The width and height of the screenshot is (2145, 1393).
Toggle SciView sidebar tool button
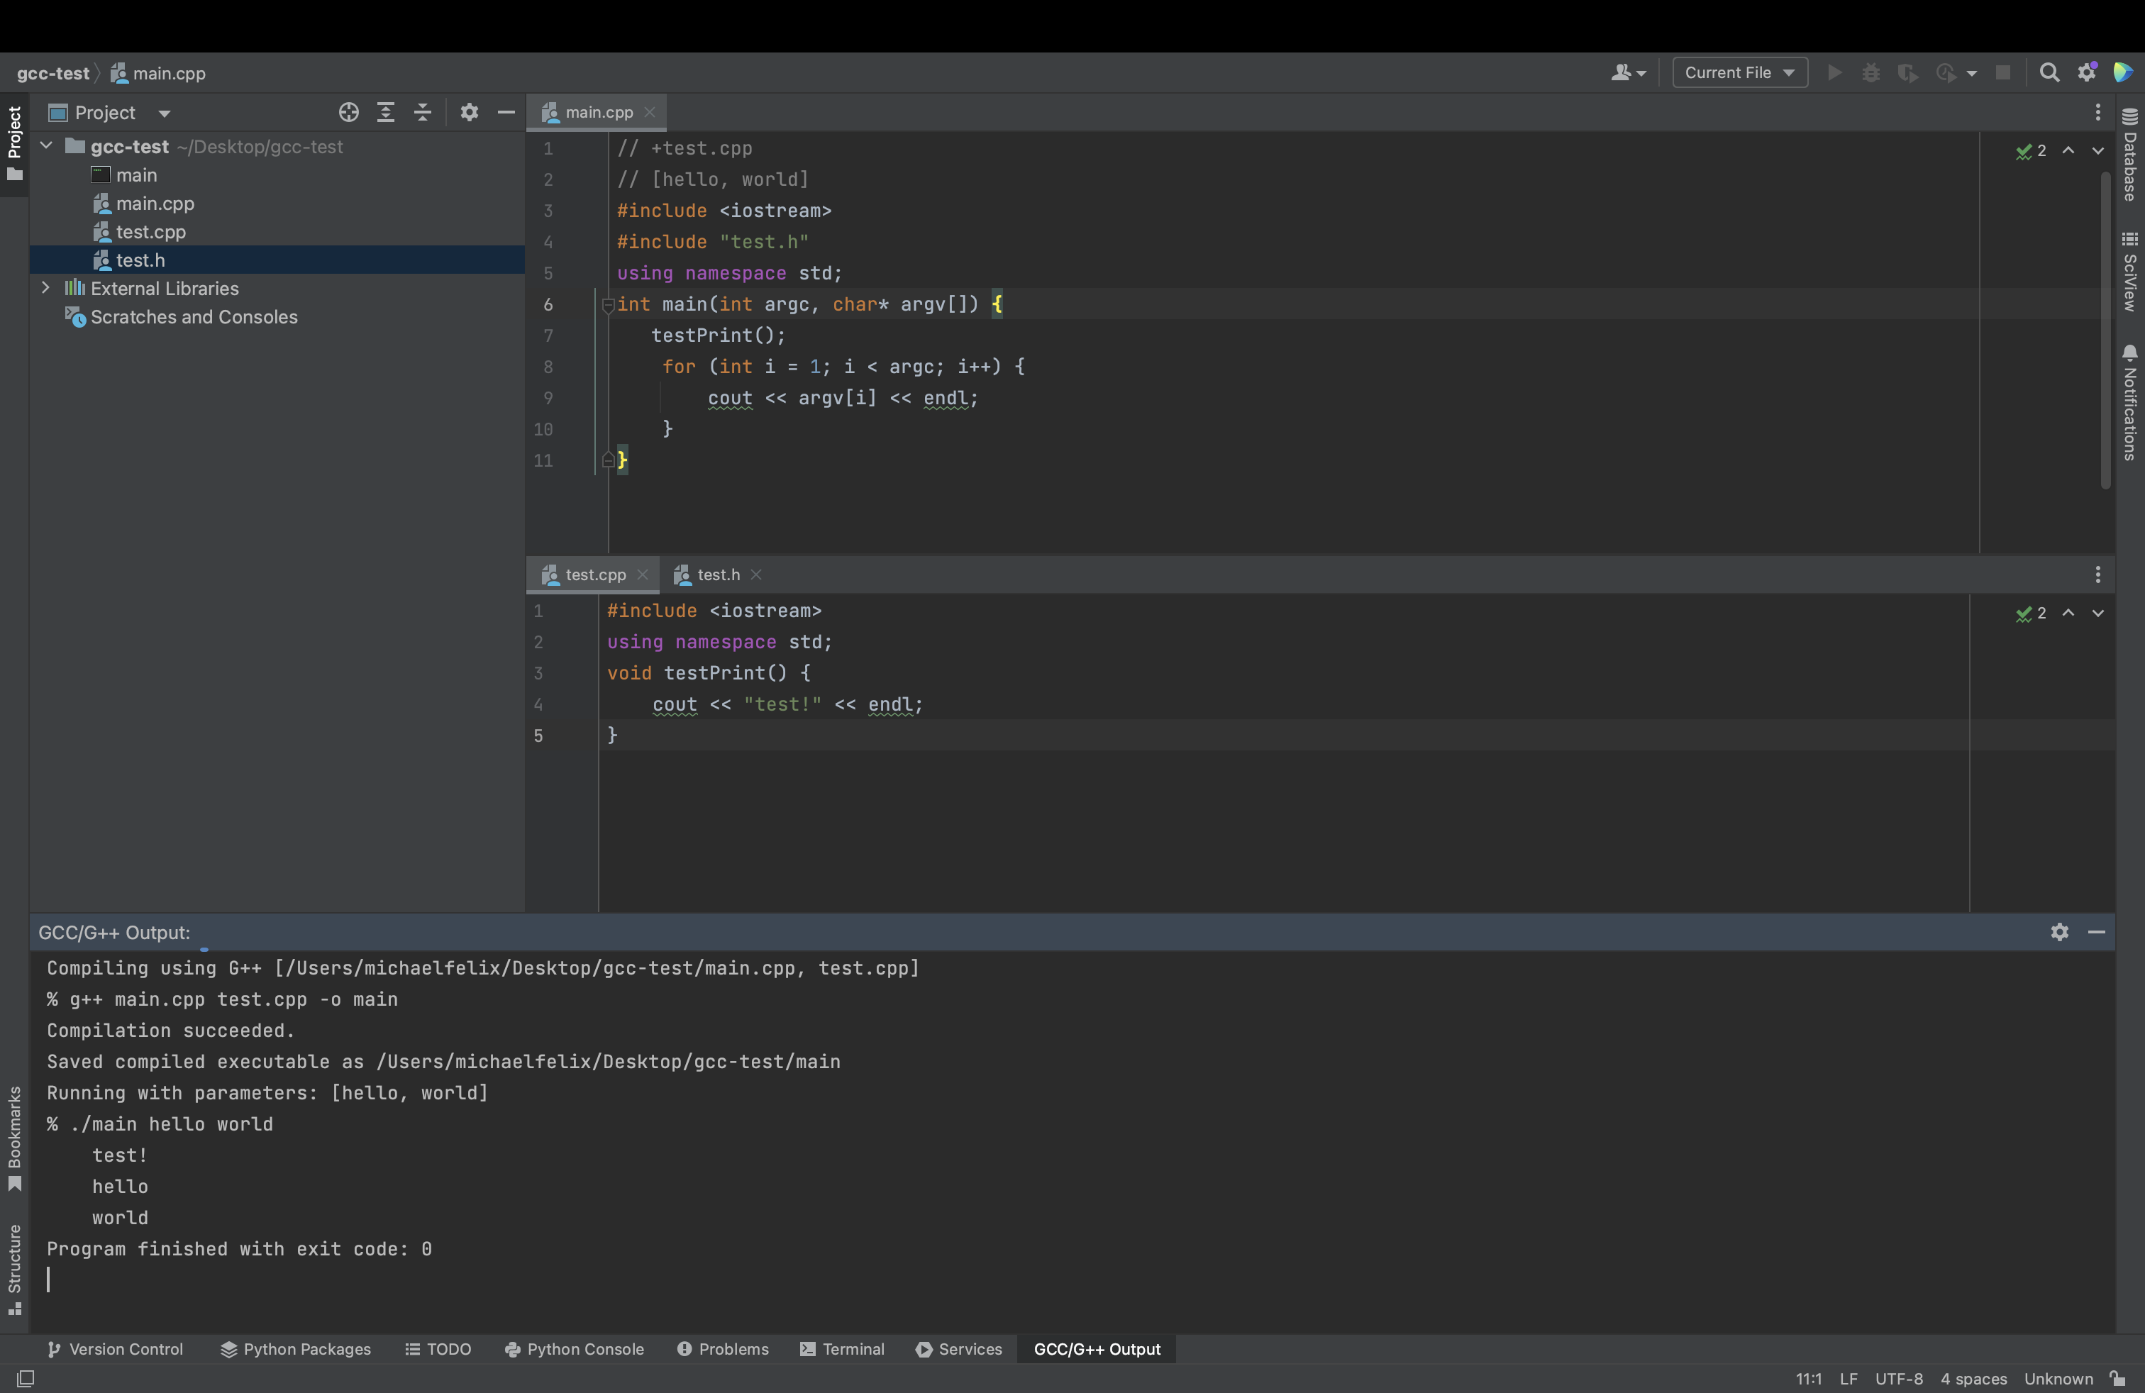coord(2129,272)
